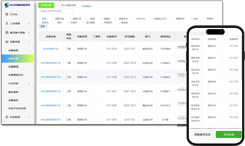245x146 pixels.
Task: Enable the 普通行车 filter checkbox
Action: (x=70, y=19)
